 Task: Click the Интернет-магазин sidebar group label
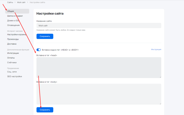[15, 31]
